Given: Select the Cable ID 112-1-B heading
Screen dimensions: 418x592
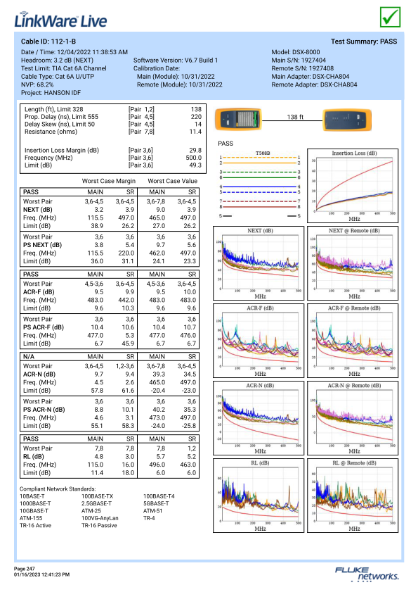Looking at the screenshot, I should pos(48,42).
